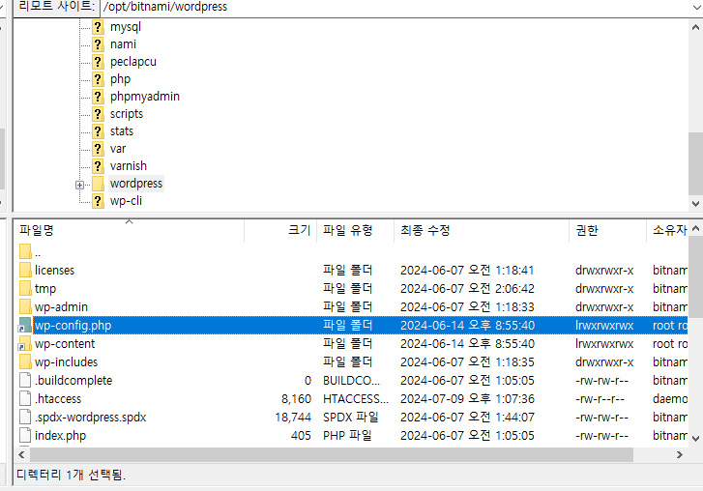
Task: Click the .htaccess file icon
Action: (x=25, y=399)
